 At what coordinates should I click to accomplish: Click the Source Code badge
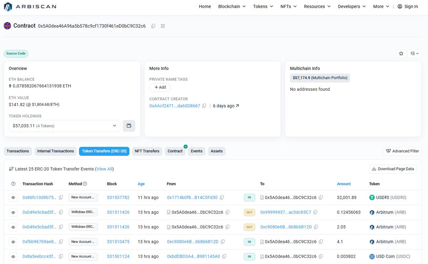pyautogui.click(x=16, y=53)
